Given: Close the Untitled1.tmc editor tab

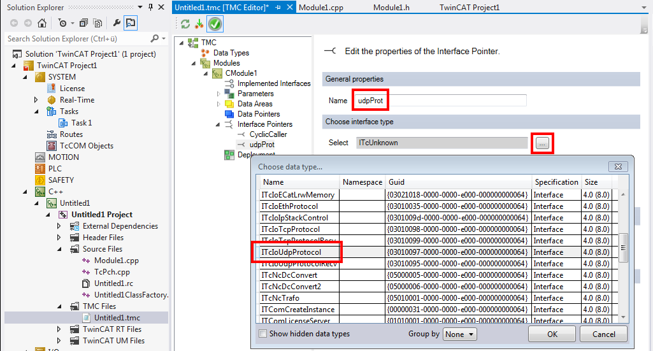Looking at the screenshot, I should 290,8.
